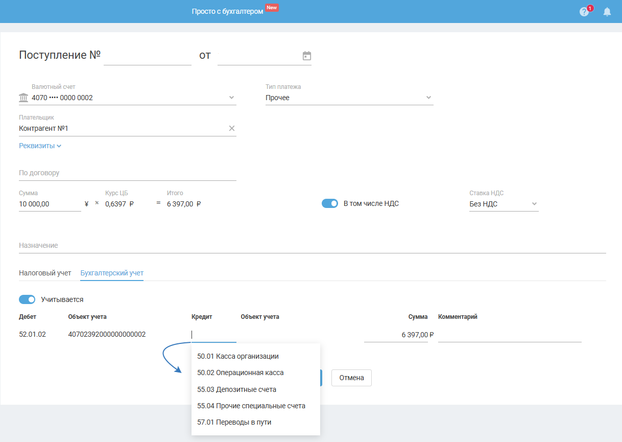Pick 55.03 Депозитные счета account
This screenshot has width=622, height=442.
[236, 389]
